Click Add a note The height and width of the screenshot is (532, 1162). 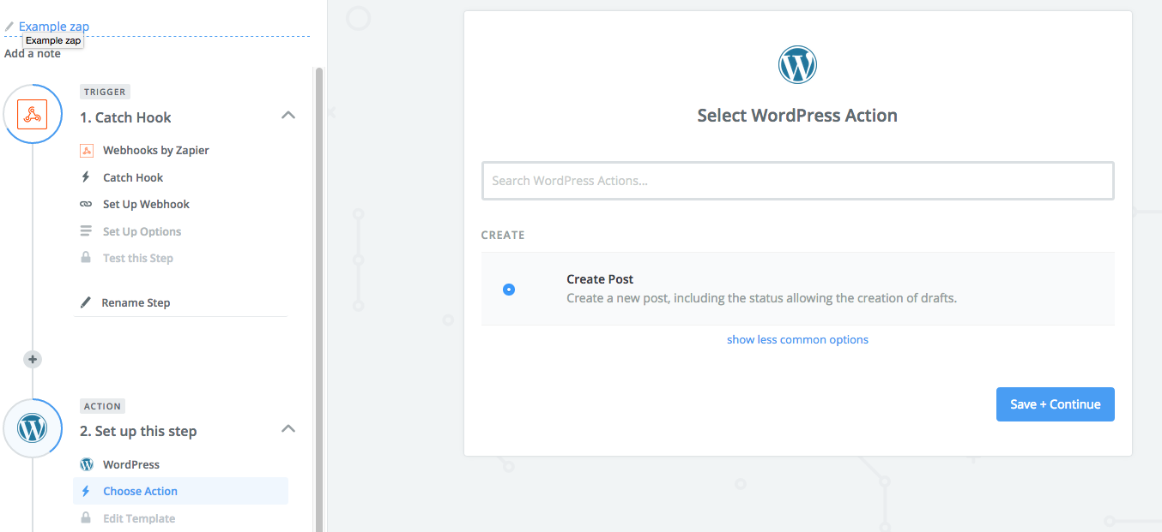[x=33, y=53]
